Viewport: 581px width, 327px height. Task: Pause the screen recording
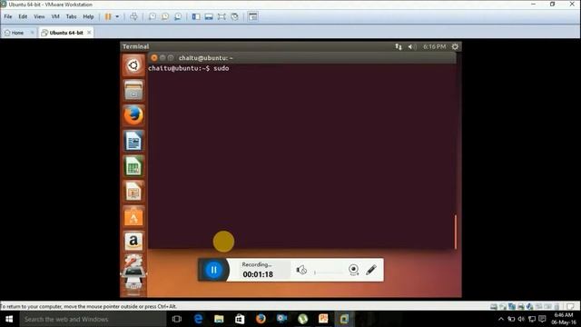214,270
